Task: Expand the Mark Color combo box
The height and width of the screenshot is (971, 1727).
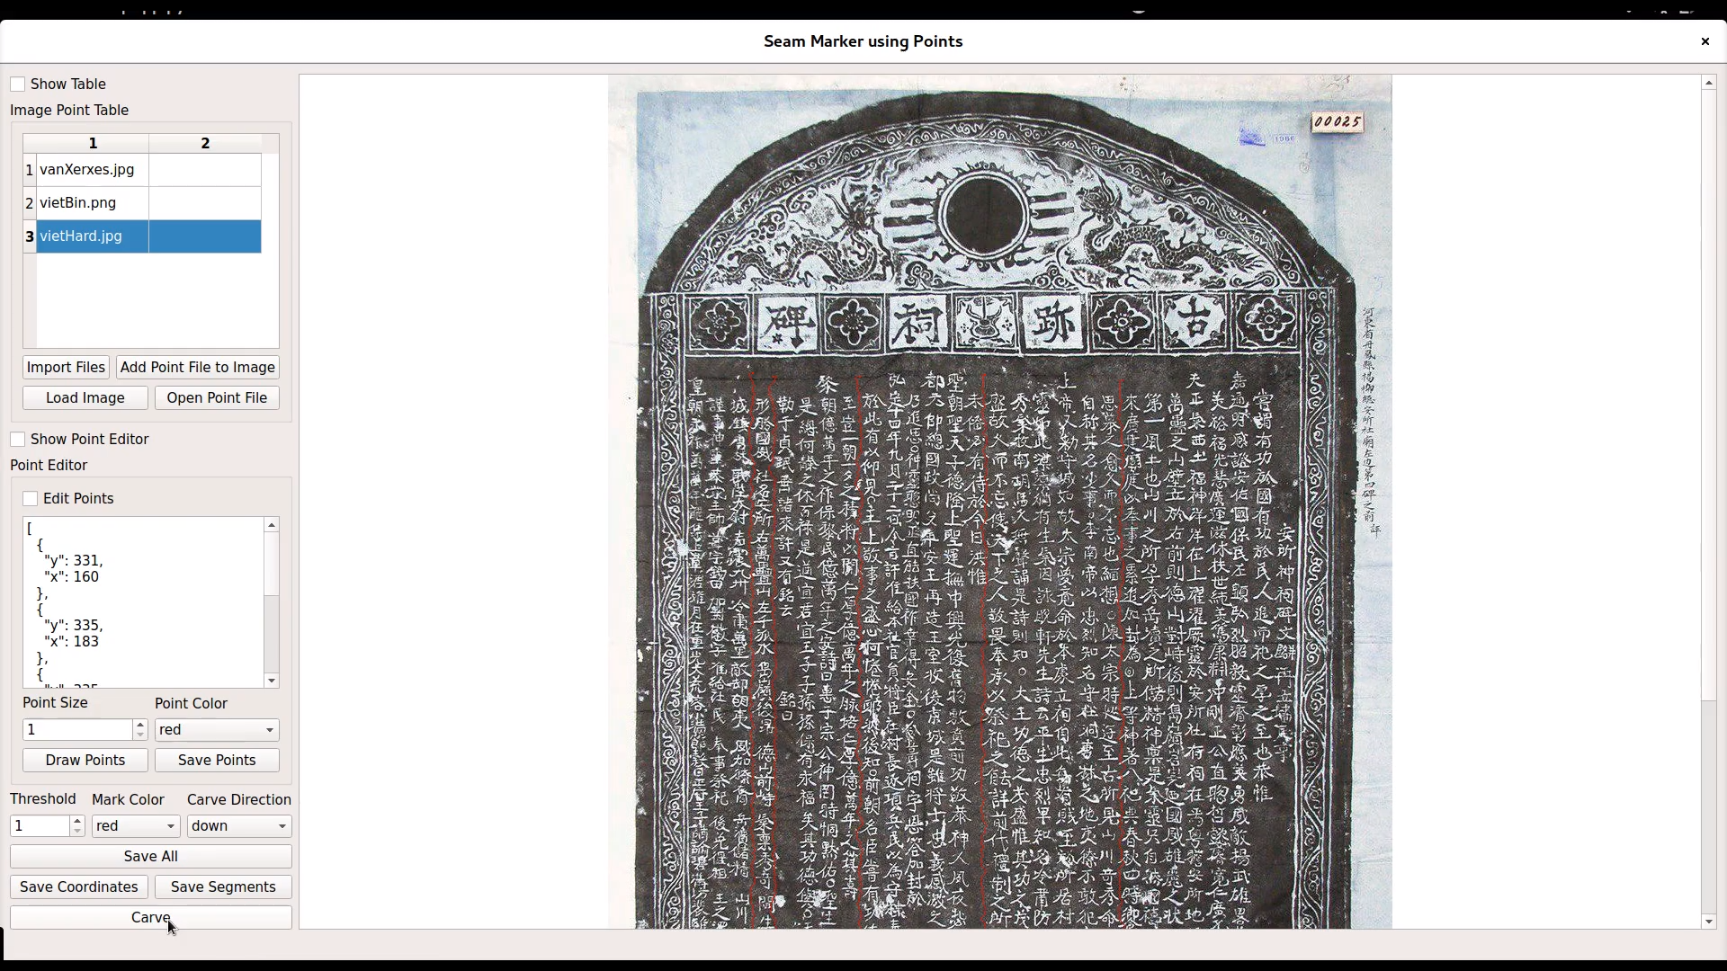Action: point(135,826)
